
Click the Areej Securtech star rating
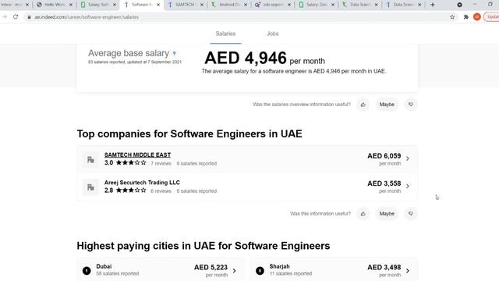click(131, 190)
